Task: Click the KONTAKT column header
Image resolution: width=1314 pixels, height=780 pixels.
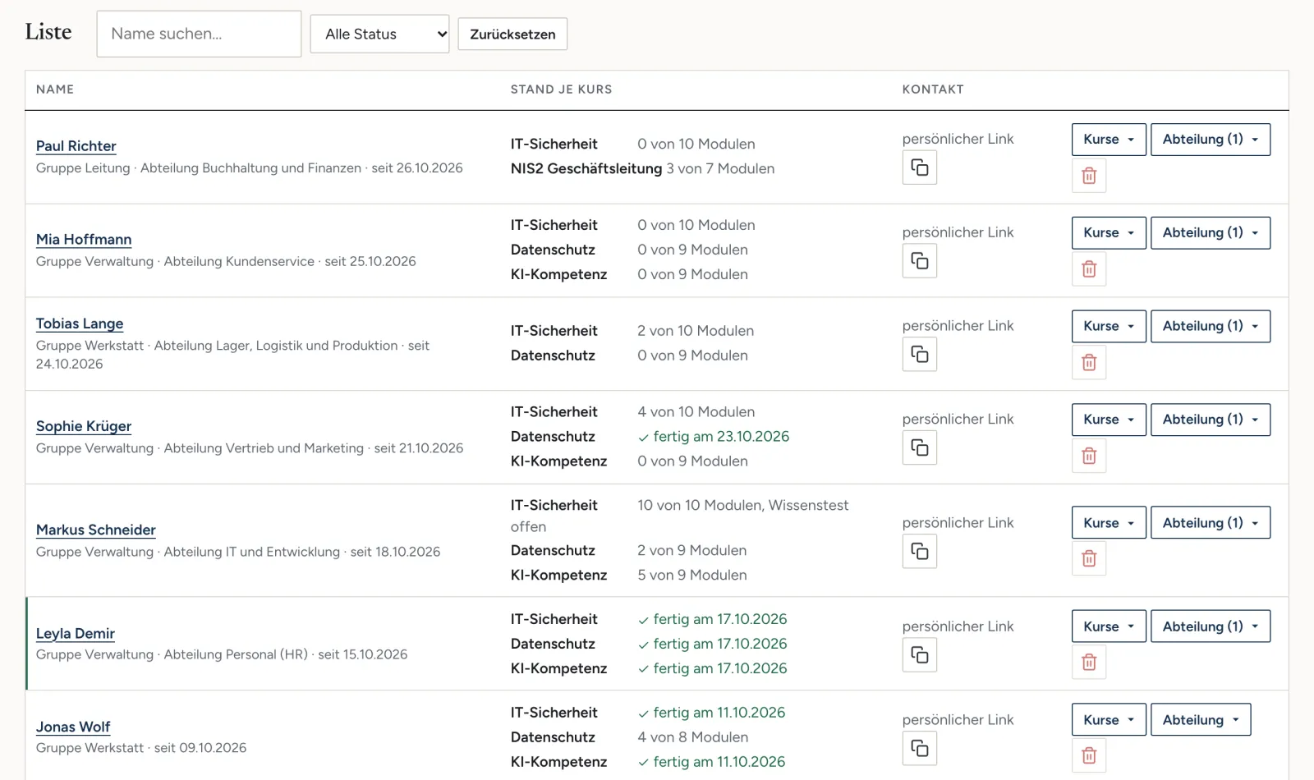Action: pyautogui.click(x=933, y=89)
